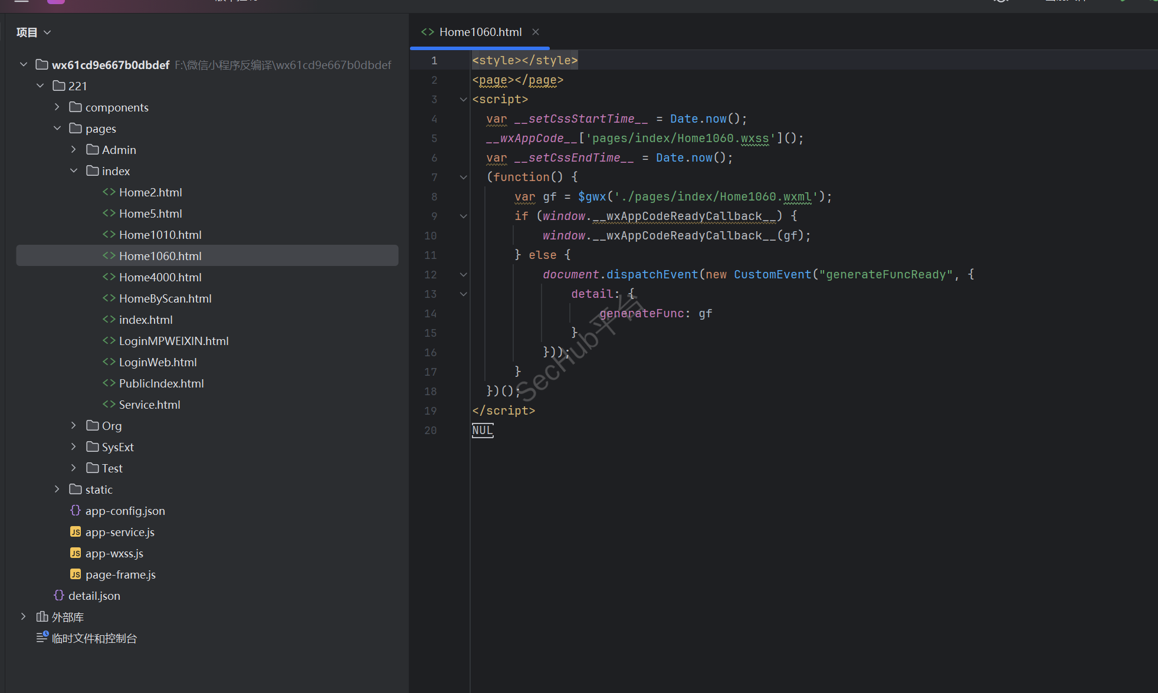This screenshot has height=693, width=1158.
Task: Click the app-config.json braces icon
Action: pos(75,510)
